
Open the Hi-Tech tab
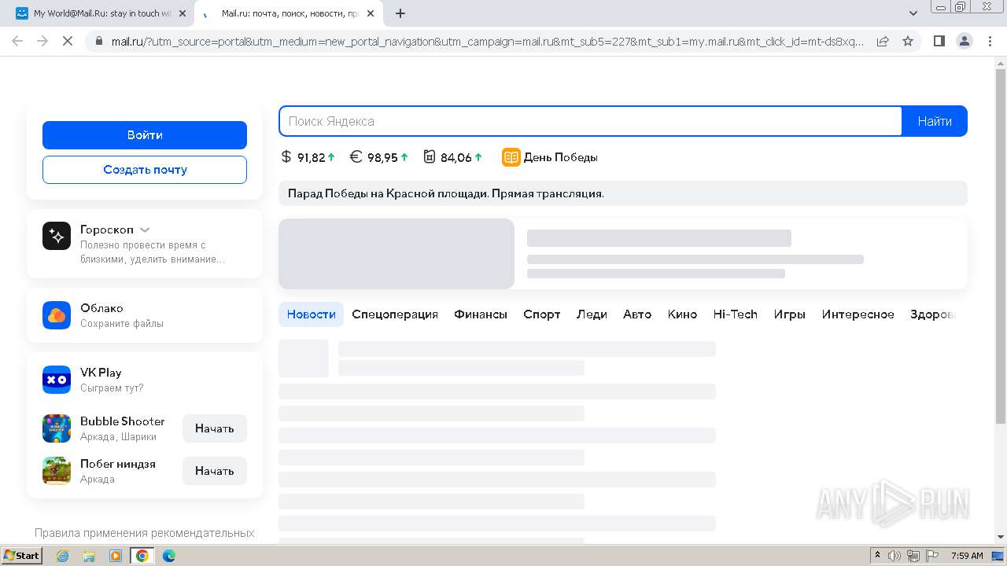point(736,314)
